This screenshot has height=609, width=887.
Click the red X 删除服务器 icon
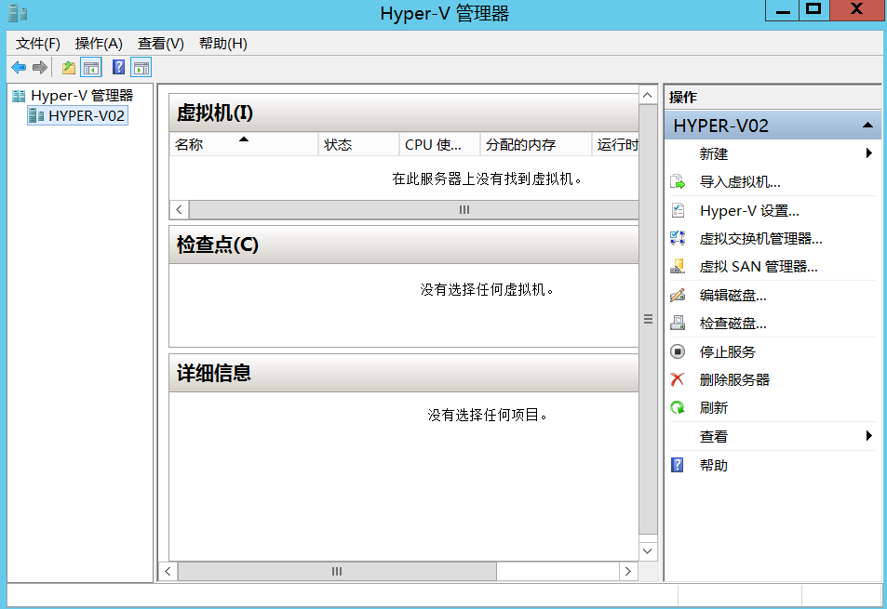(x=678, y=379)
